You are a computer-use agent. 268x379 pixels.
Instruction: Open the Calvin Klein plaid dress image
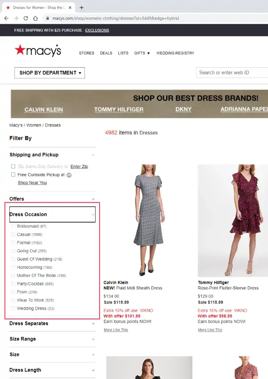point(149,220)
